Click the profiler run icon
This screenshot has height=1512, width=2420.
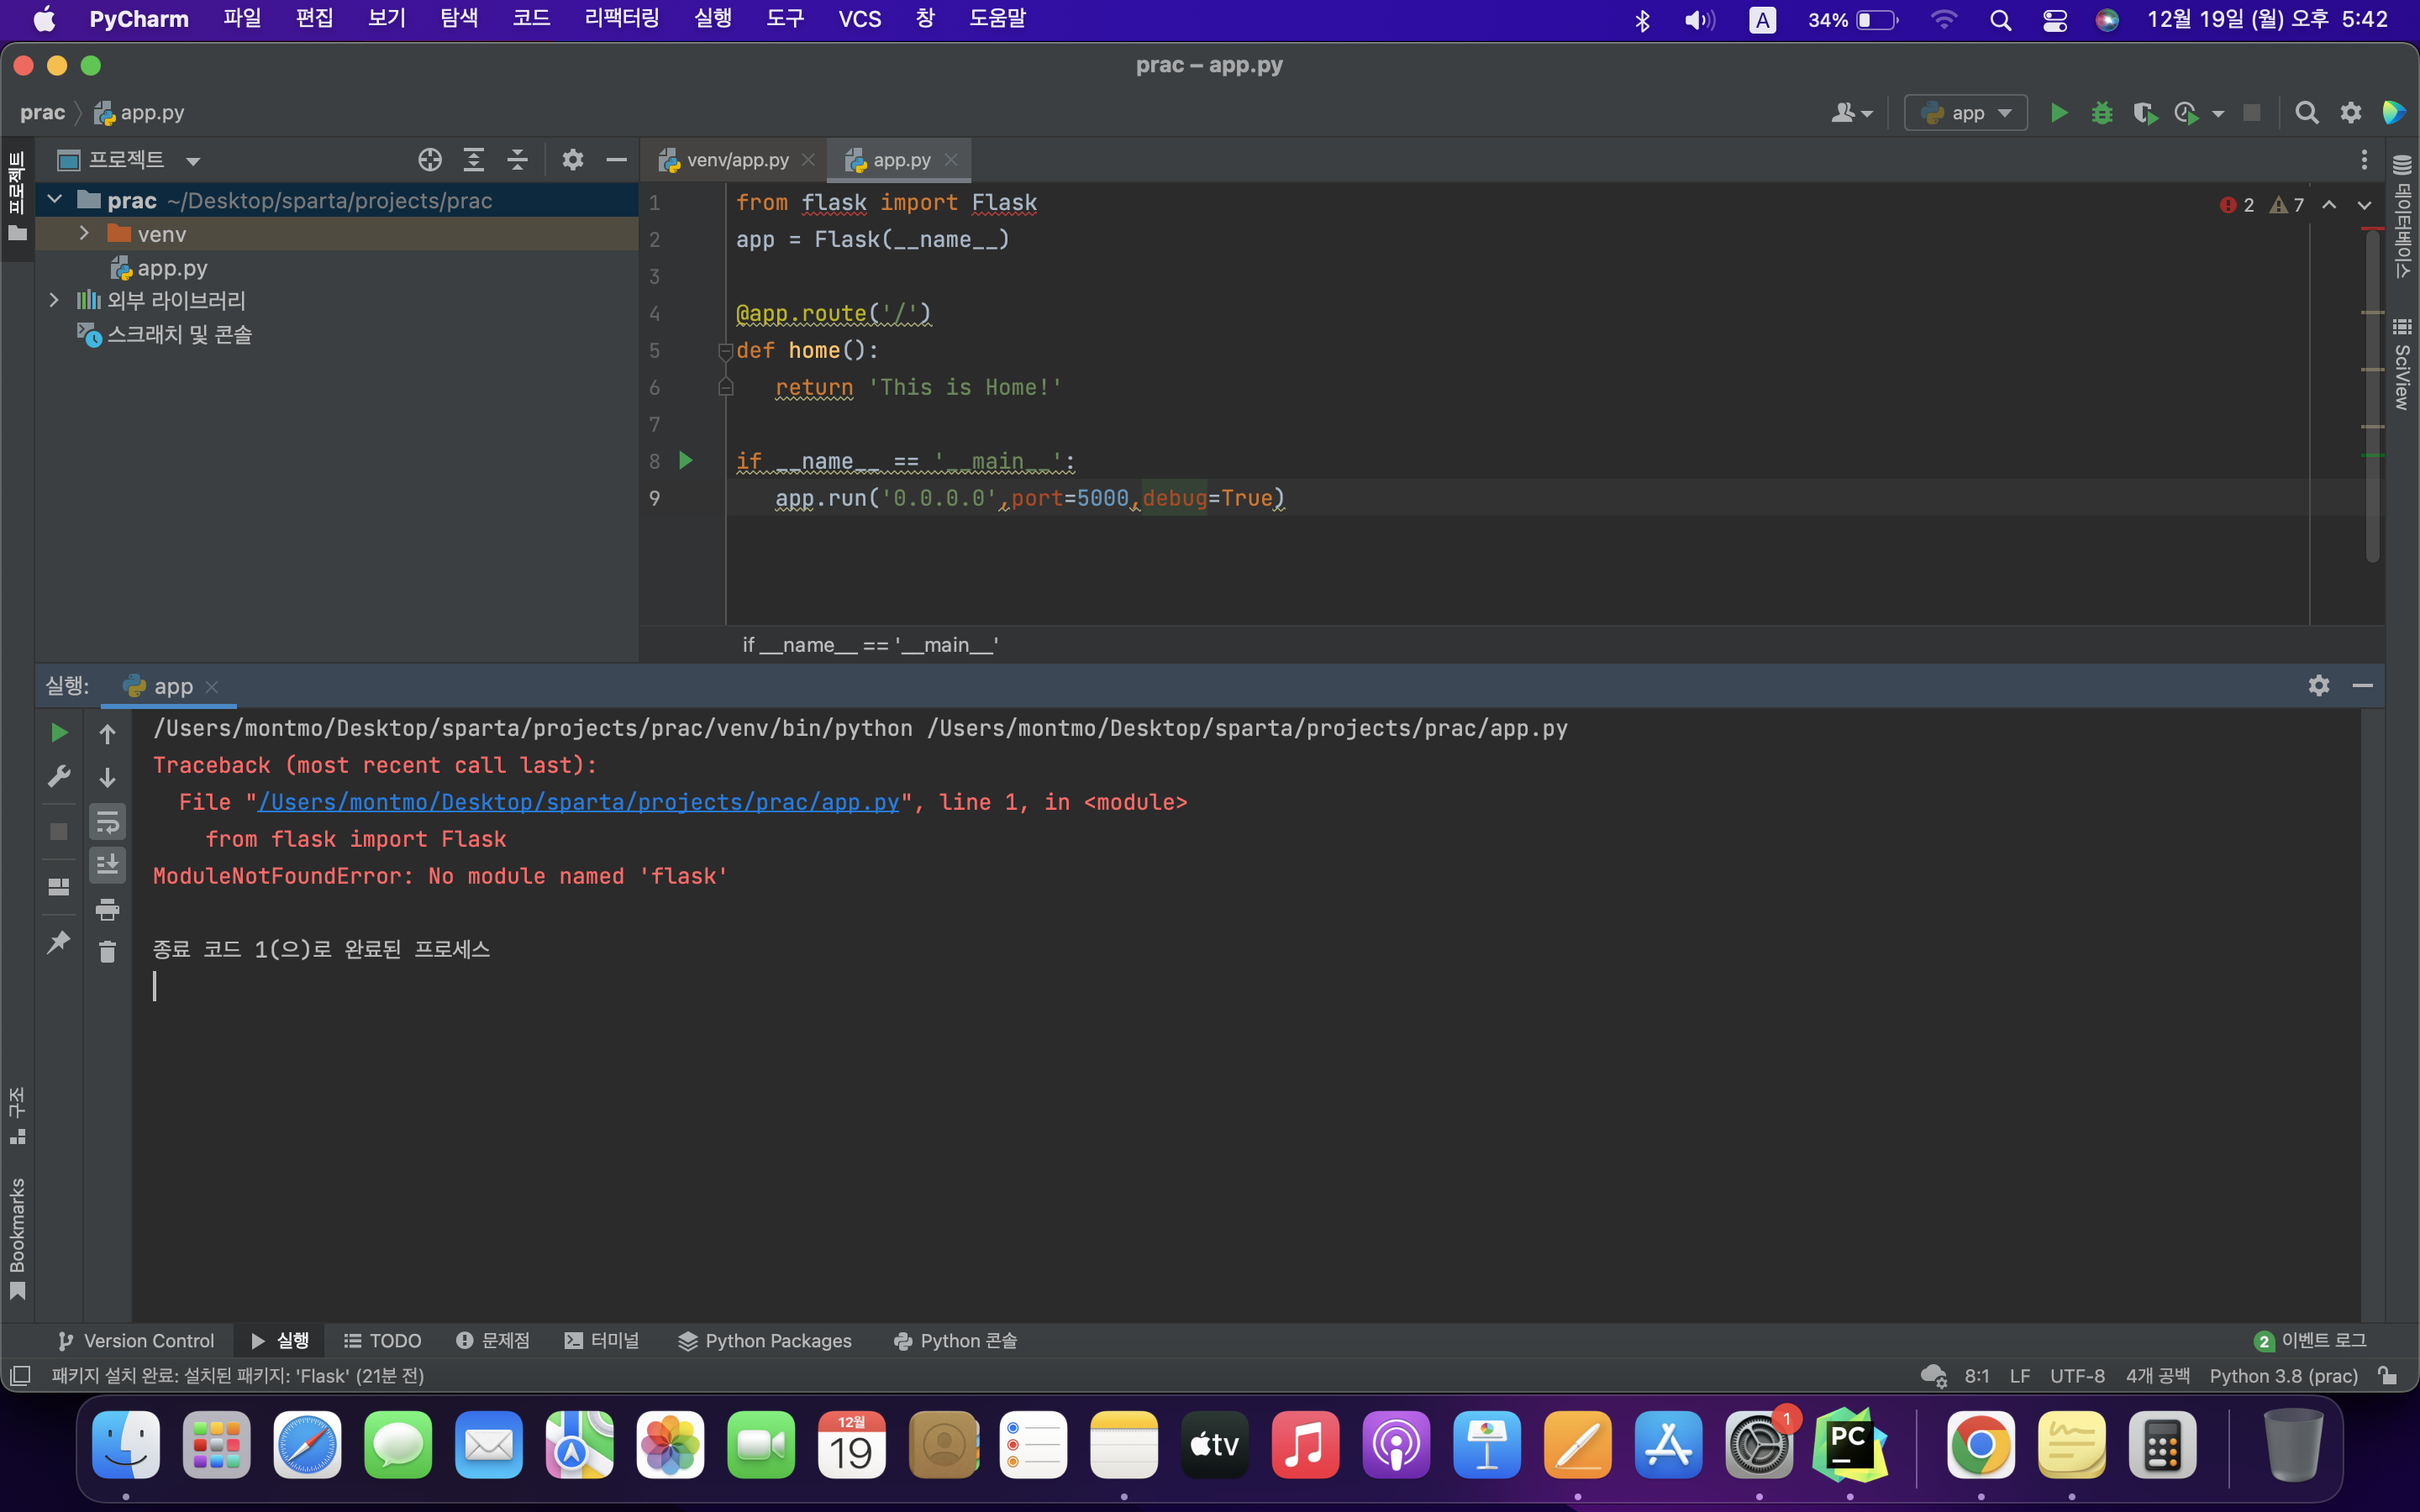2187,113
